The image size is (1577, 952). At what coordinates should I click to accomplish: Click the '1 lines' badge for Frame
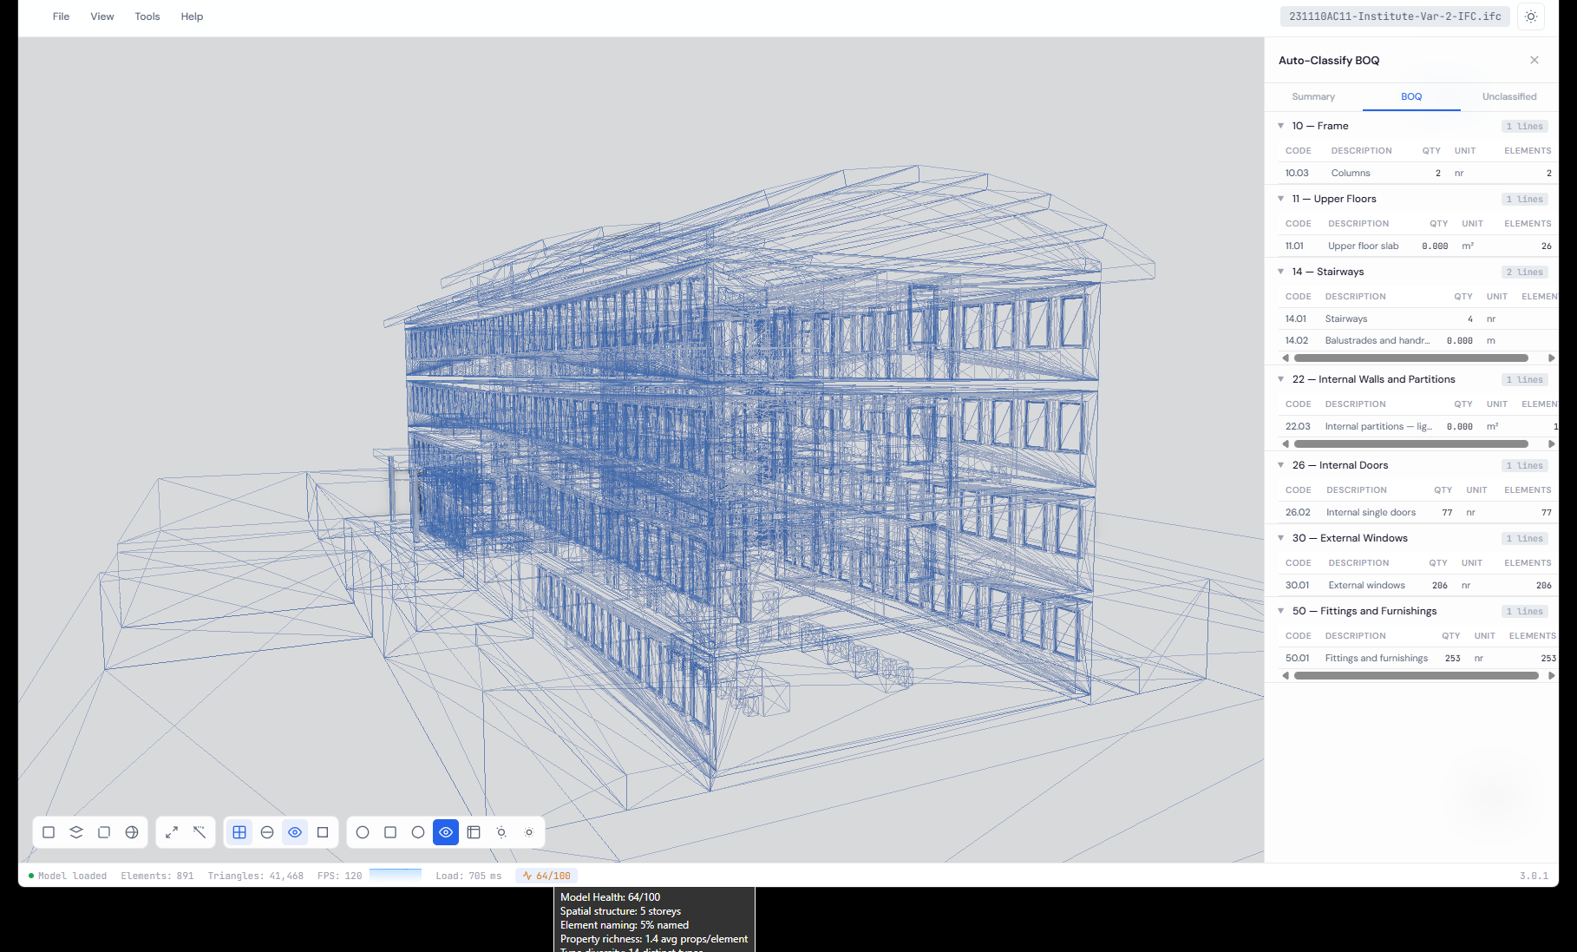pyautogui.click(x=1525, y=126)
